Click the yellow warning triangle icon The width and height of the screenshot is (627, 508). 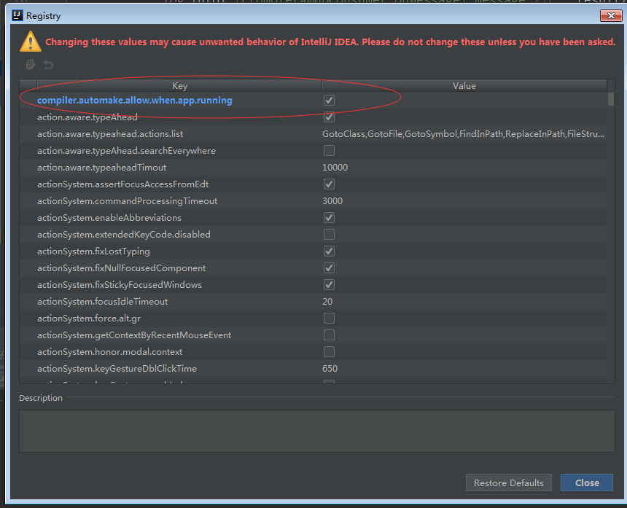pos(31,41)
